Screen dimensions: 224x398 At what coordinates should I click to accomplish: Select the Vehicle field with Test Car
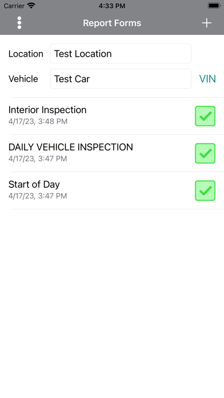[121, 79]
